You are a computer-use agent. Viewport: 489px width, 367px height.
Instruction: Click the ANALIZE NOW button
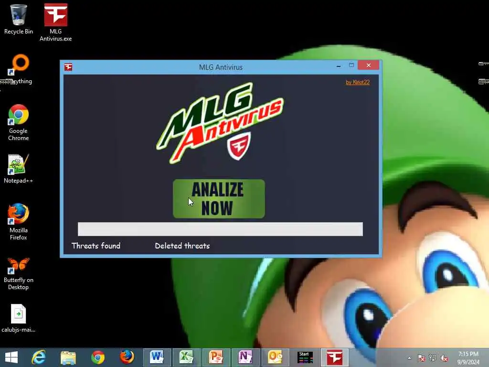219,199
